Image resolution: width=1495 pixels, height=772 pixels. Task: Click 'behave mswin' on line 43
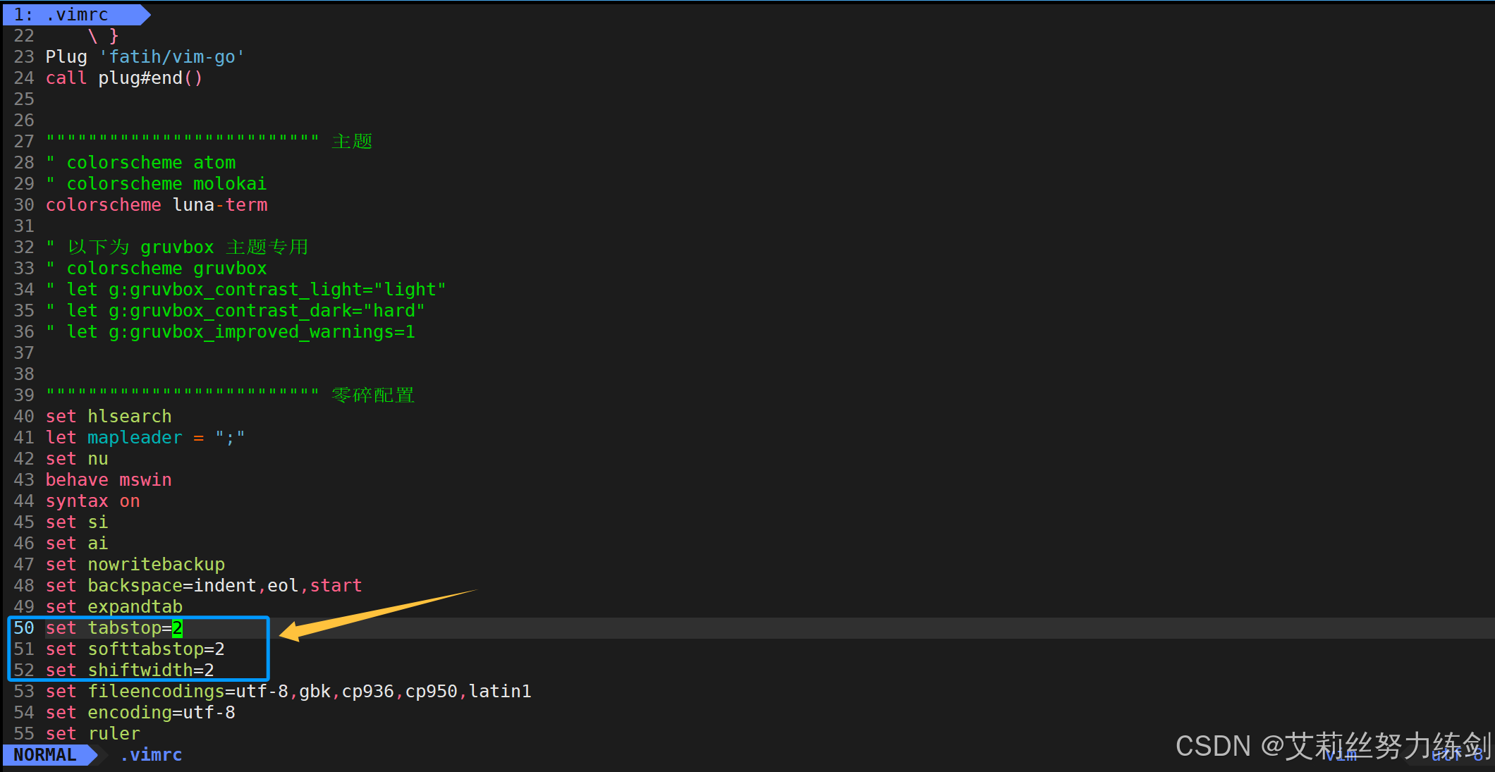click(x=109, y=479)
